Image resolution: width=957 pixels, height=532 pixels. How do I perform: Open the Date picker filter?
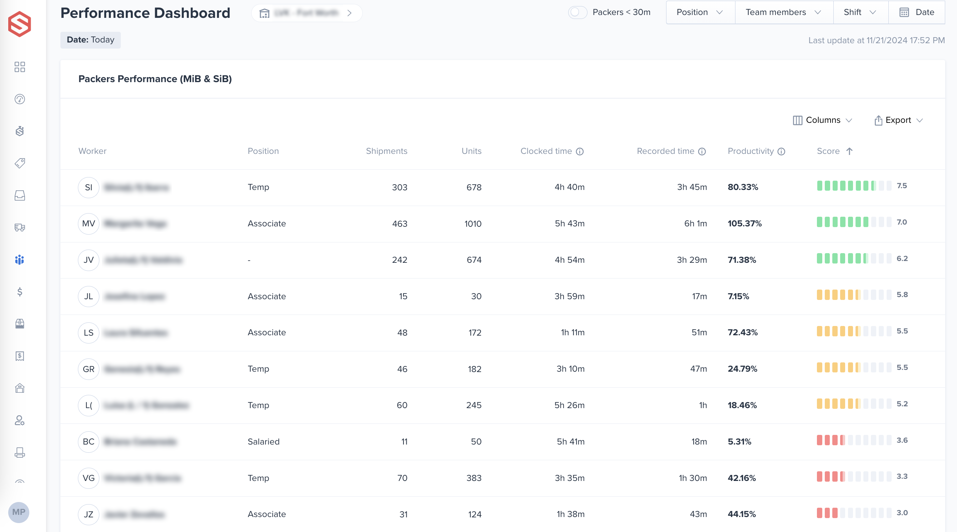tap(917, 12)
